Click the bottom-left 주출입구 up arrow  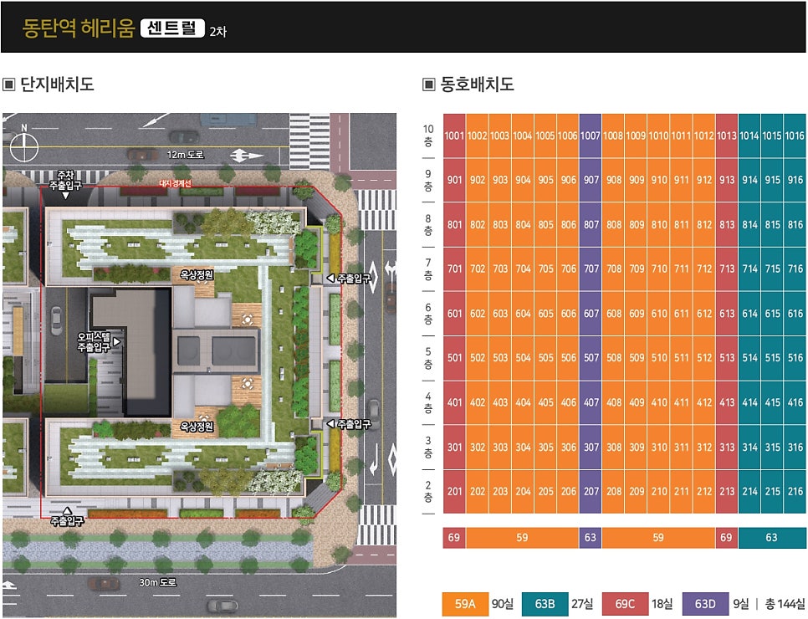pos(67,511)
